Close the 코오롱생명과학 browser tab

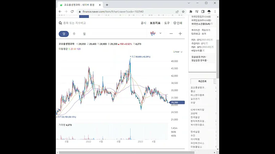pyautogui.click(x=100, y=5)
